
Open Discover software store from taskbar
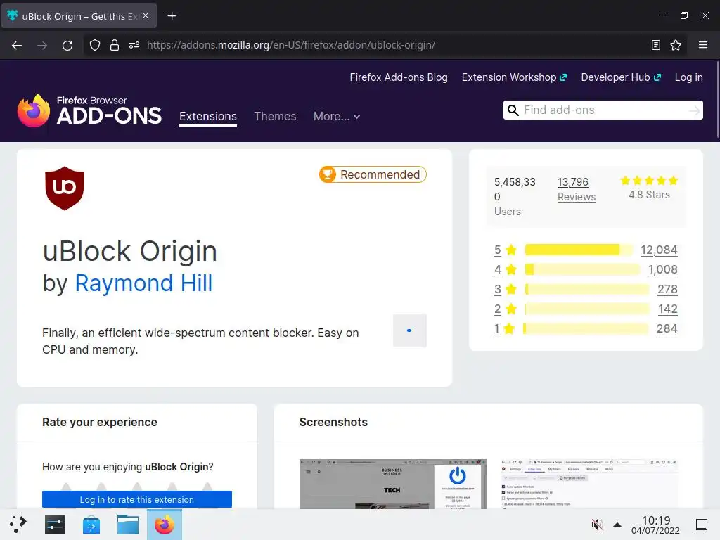[x=91, y=525]
